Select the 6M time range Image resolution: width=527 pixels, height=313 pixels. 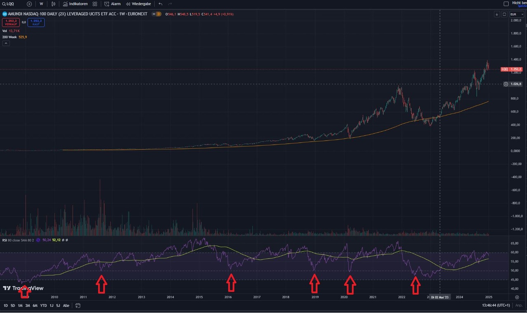click(x=35, y=306)
